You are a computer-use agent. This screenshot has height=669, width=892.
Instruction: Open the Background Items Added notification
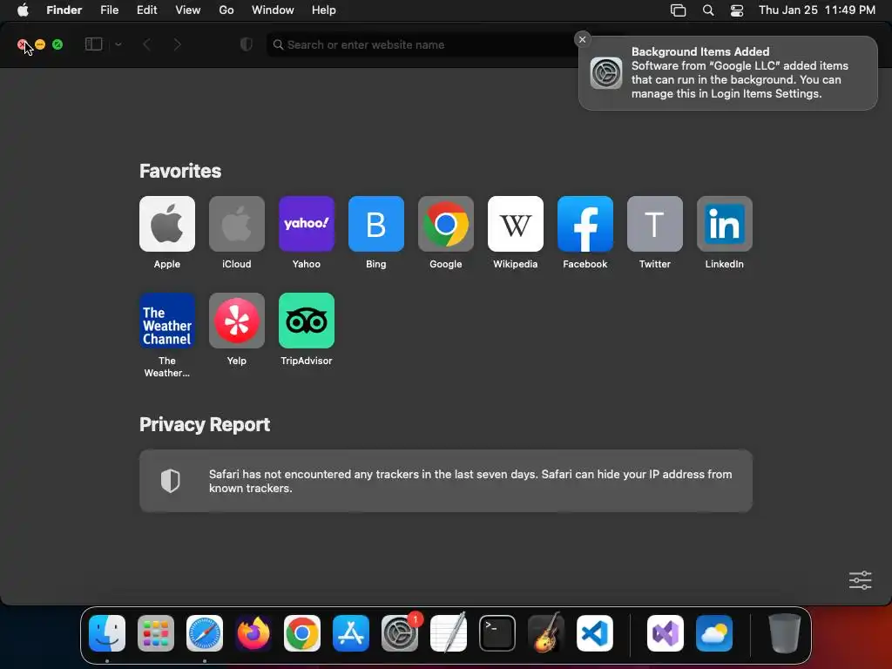(x=727, y=73)
